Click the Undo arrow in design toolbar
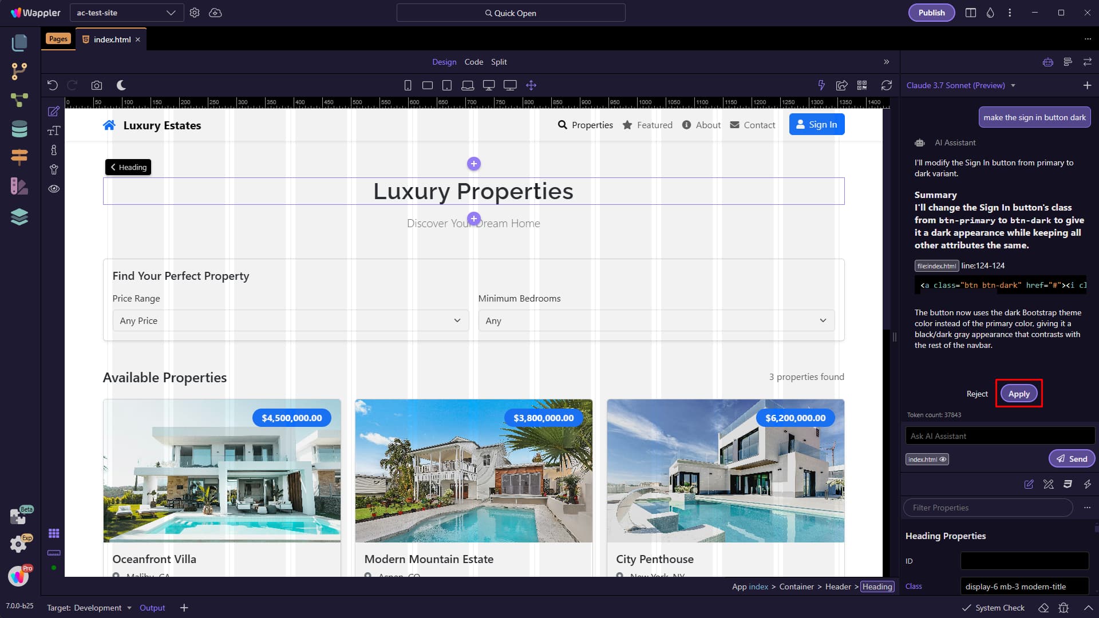This screenshot has height=618, width=1099. click(53, 85)
